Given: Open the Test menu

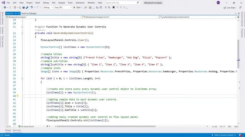Looking at the screenshot, I should (54, 3).
